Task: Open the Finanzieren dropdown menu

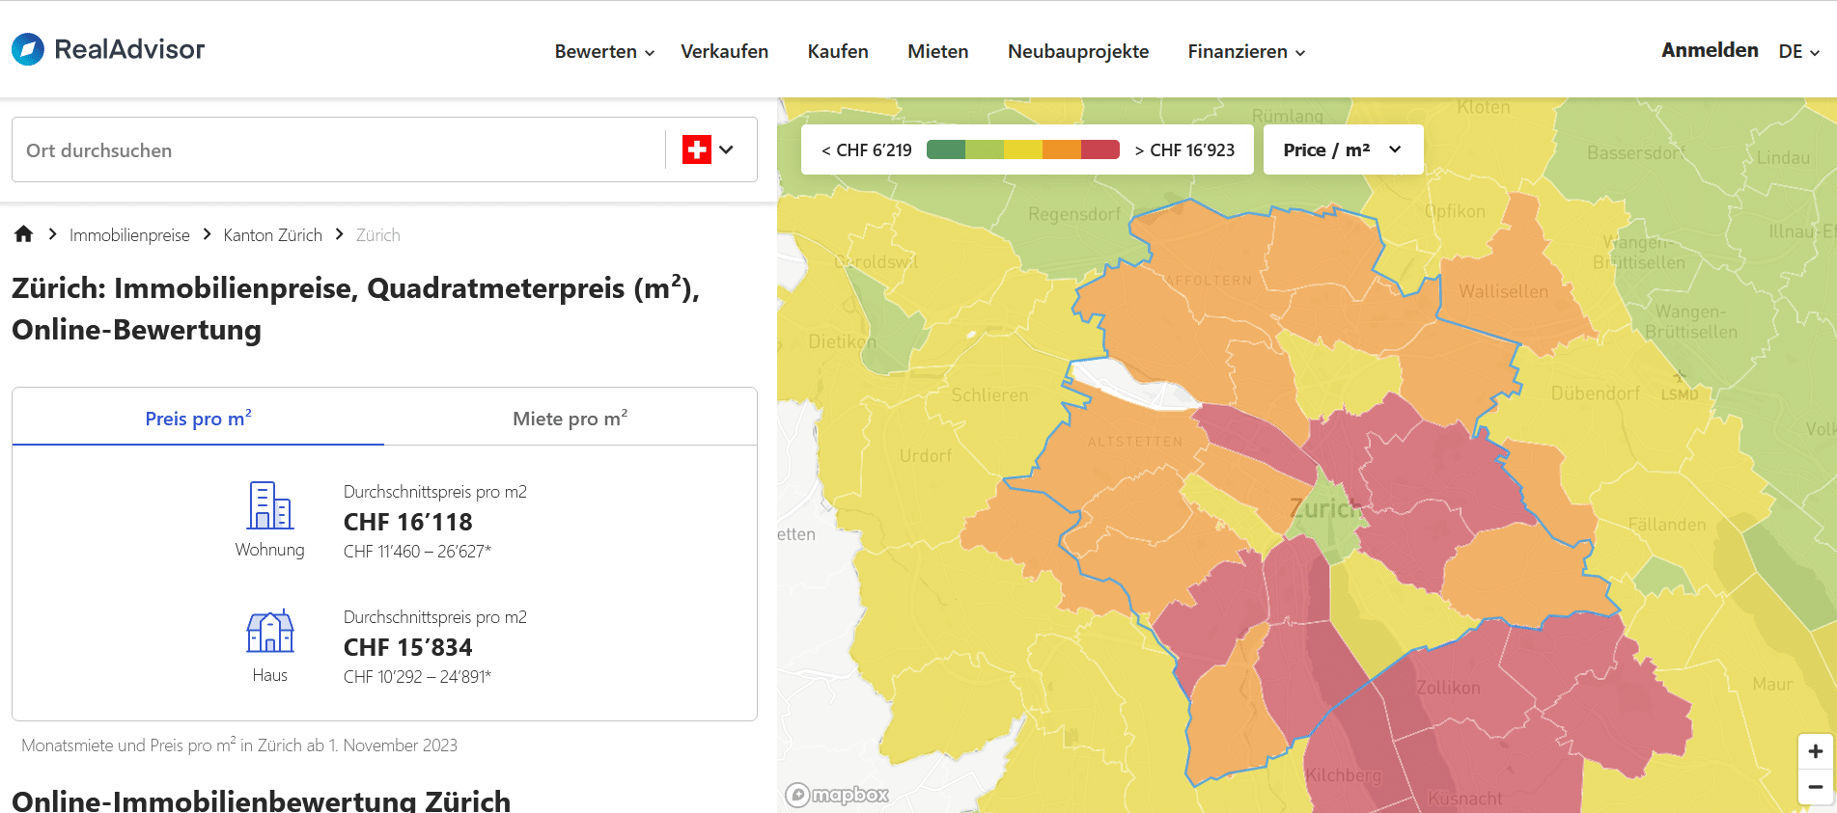Action: pyautogui.click(x=1246, y=51)
